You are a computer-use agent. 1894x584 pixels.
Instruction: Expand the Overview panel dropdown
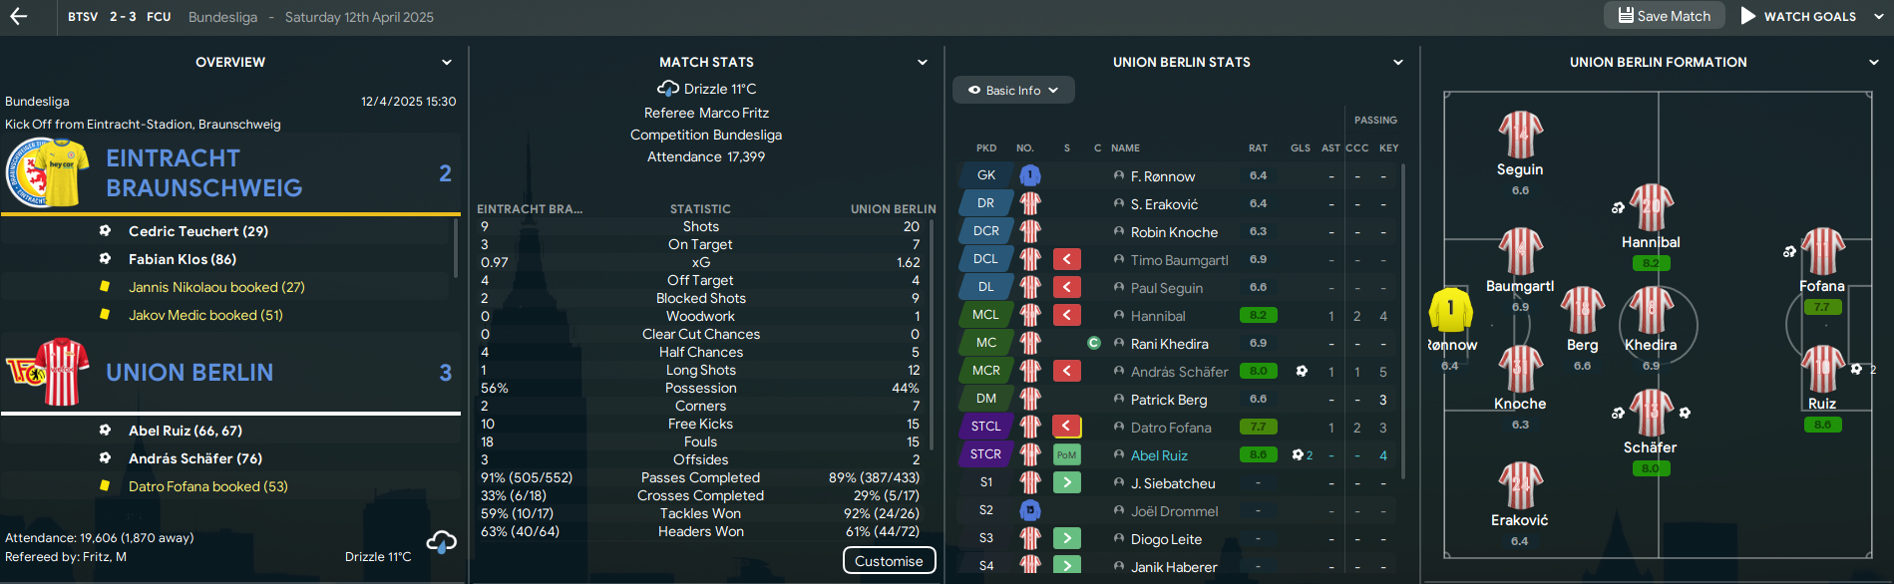[447, 62]
